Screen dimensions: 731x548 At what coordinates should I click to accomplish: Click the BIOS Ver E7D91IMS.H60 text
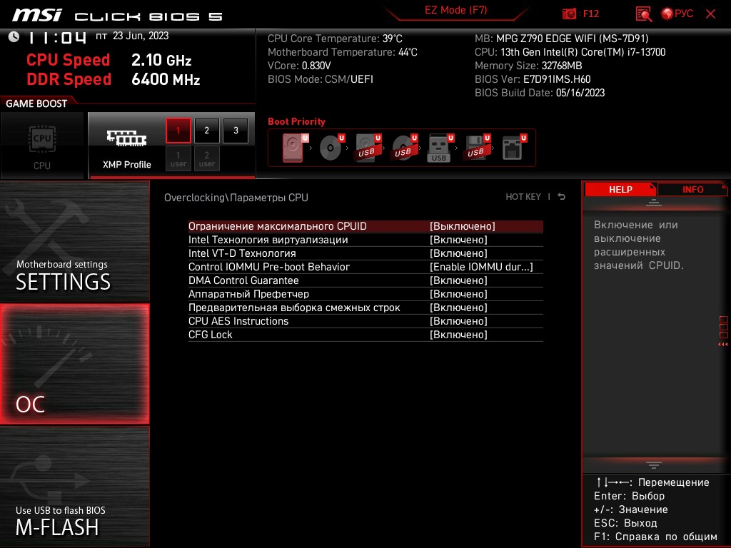tap(533, 79)
